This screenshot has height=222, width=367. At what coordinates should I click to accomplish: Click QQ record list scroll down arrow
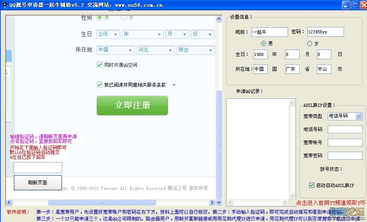coord(292,195)
